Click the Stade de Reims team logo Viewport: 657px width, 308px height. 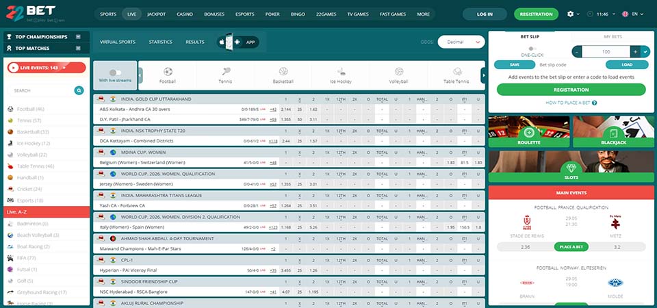pyautogui.click(x=527, y=222)
